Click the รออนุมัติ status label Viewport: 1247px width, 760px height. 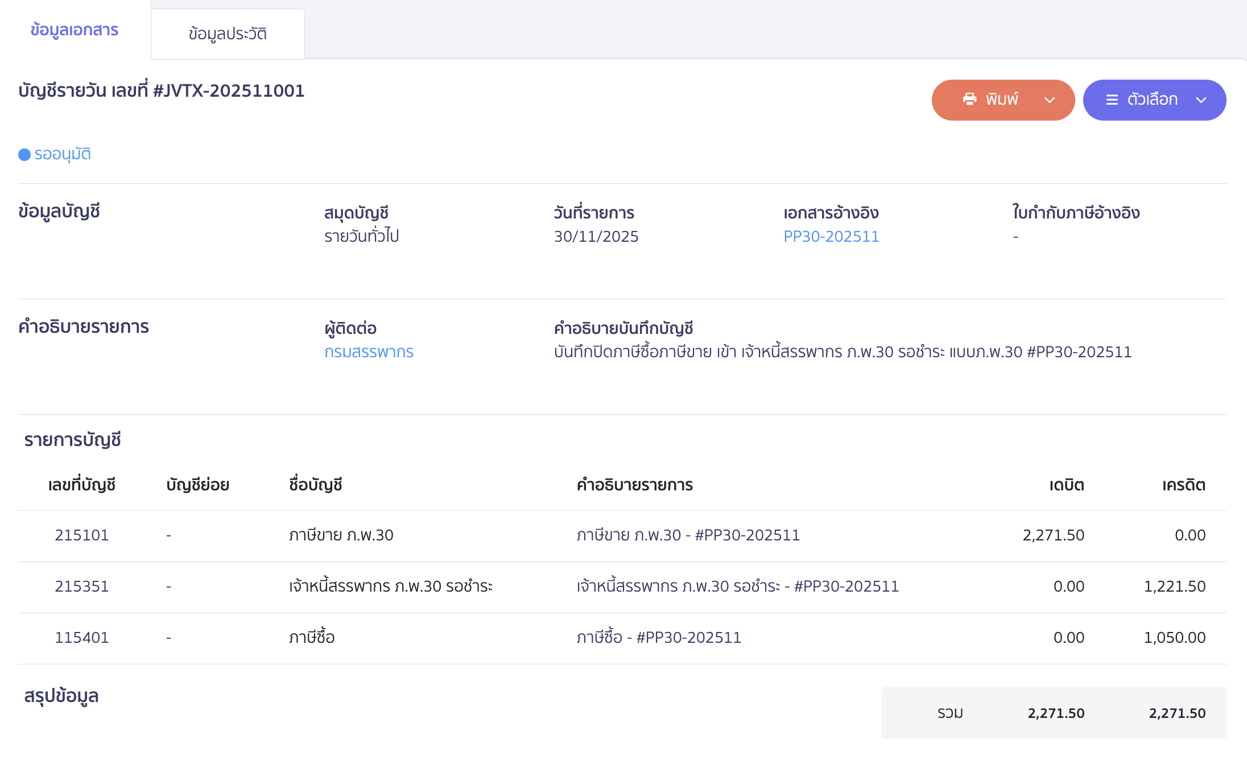pos(63,154)
